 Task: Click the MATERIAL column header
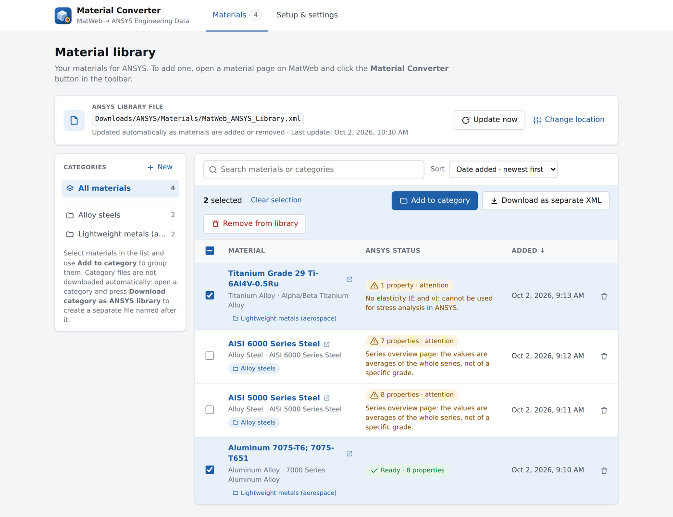pyautogui.click(x=247, y=250)
